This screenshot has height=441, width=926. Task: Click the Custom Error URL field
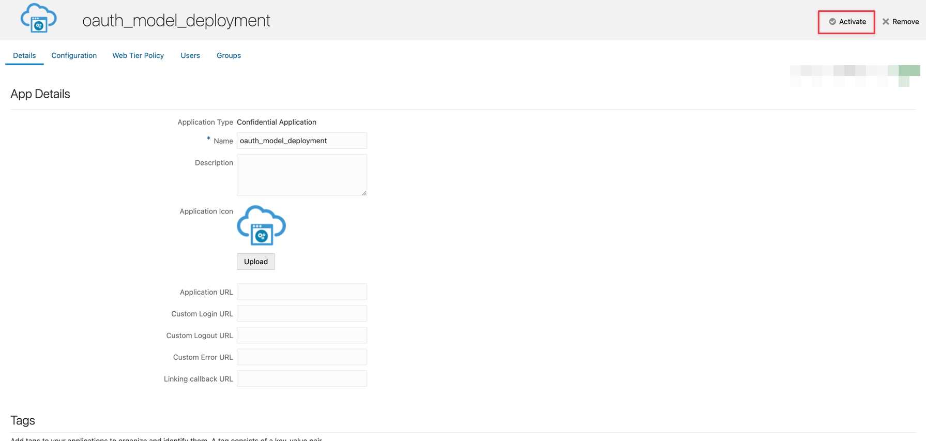coord(302,357)
